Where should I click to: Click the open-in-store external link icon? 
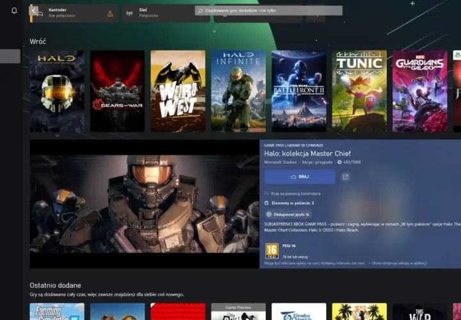(x=346, y=177)
